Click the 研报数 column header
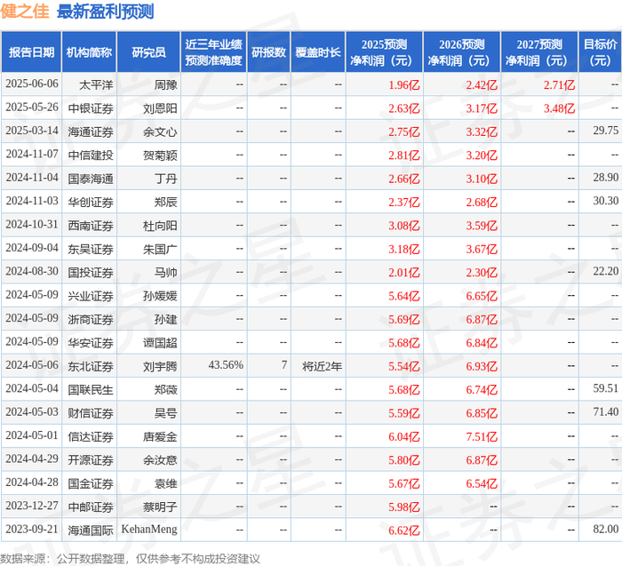Viewport: 622px width, 566px height. pos(268,52)
